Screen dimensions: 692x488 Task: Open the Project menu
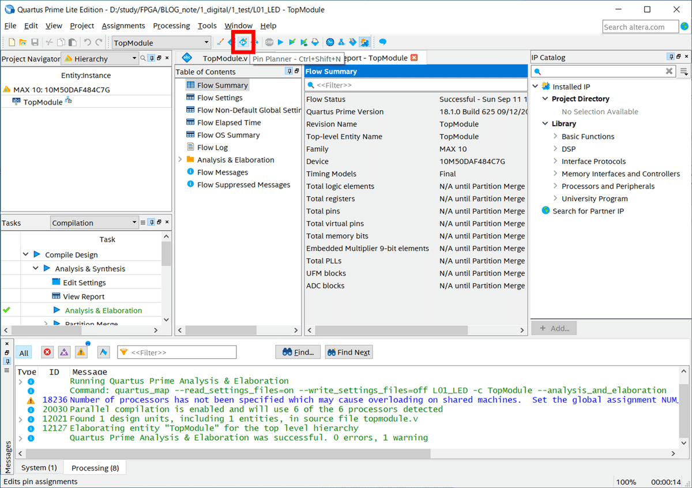82,26
